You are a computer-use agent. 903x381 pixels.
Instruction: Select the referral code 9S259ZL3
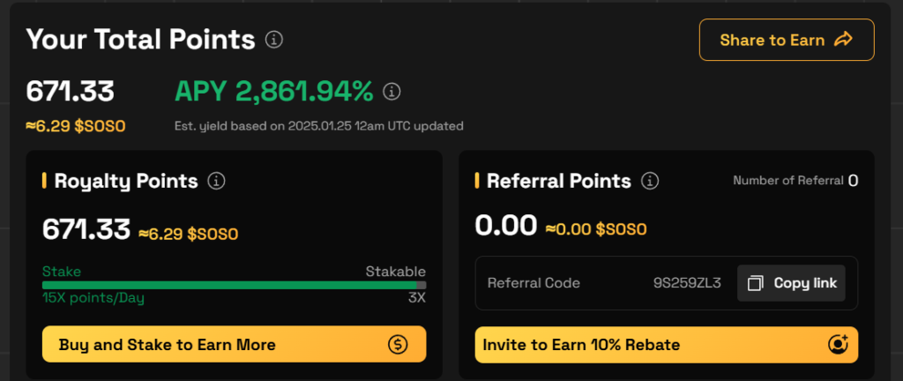pyautogui.click(x=687, y=283)
